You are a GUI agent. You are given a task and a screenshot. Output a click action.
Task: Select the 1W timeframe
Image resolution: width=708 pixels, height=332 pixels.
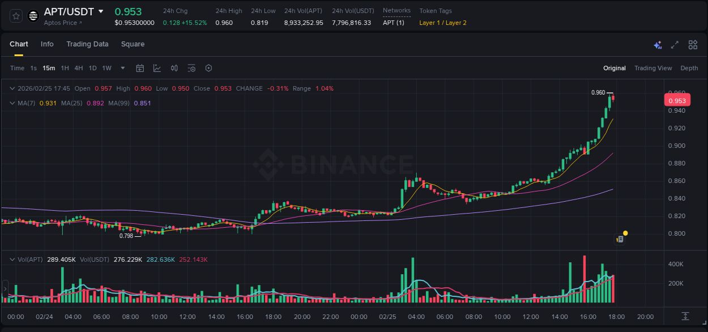coord(106,68)
